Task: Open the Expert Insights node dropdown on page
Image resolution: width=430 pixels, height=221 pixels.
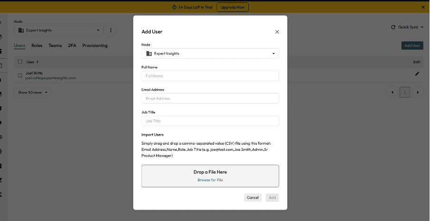Action: coord(59,30)
